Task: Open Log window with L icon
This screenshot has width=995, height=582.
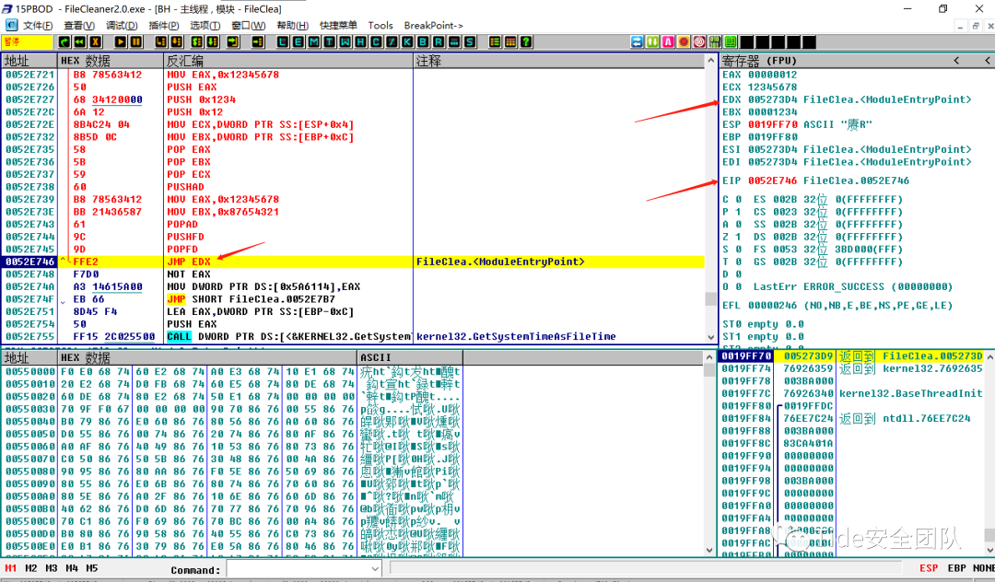Action: (x=283, y=41)
